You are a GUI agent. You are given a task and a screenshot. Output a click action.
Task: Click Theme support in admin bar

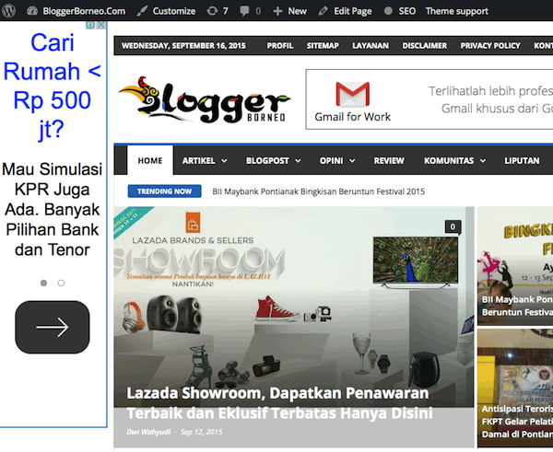point(457,11)
